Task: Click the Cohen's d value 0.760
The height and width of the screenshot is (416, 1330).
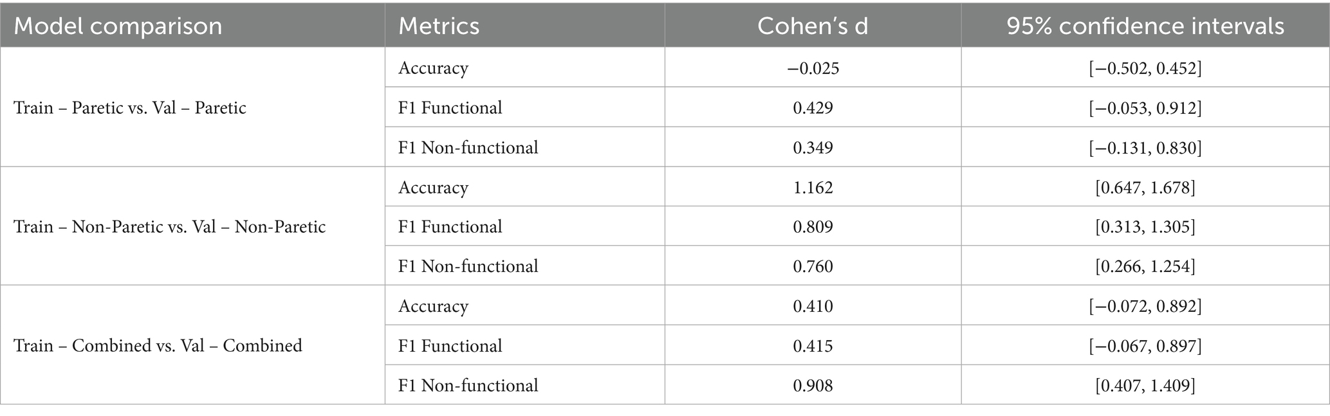Action: coord(813,267)
